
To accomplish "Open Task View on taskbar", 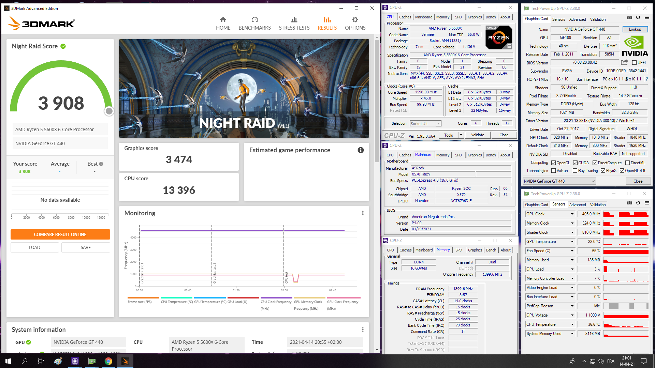I will (x=41, y=361).
